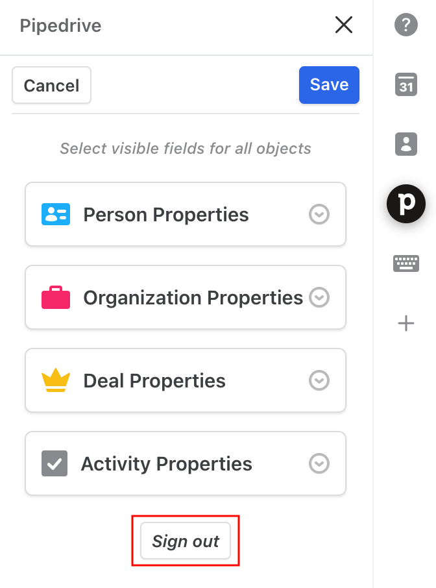Sign out of Pipedrive
The width and height of the screenshot is (436, 588).
pyautogui.click(x=186, y=541)
